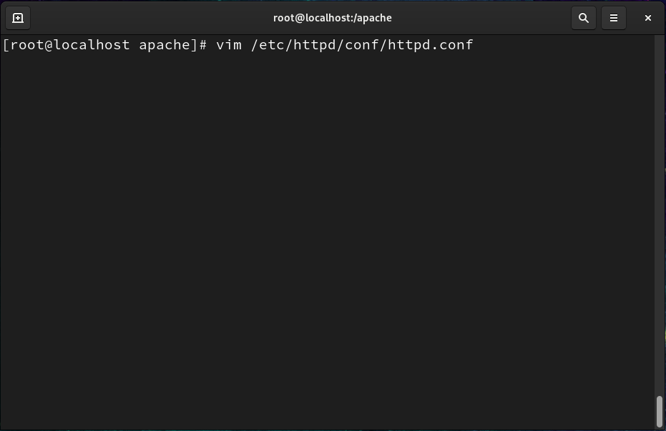Click the scrollbar track above the thumb
This screenshot has width=666, height=431.
pyautogui.click(x=660, y=212)
